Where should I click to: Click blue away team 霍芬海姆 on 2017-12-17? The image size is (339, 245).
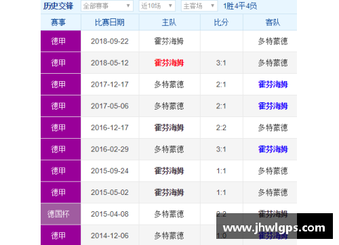coord(273,85)
